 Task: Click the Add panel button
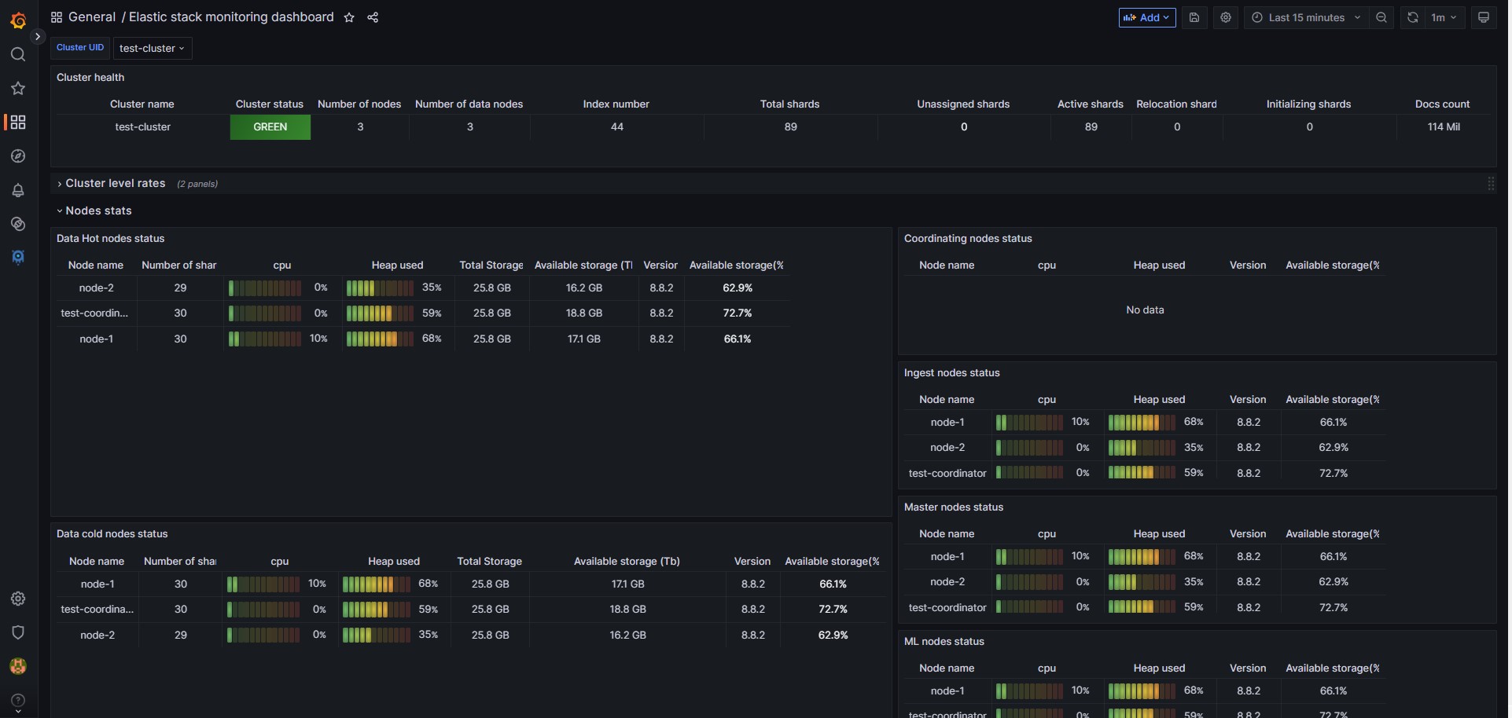(x=1146, y=17)
